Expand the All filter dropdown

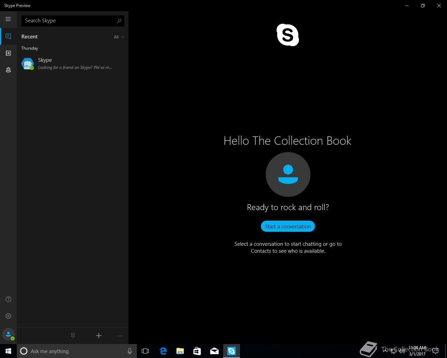click(119, 37)
